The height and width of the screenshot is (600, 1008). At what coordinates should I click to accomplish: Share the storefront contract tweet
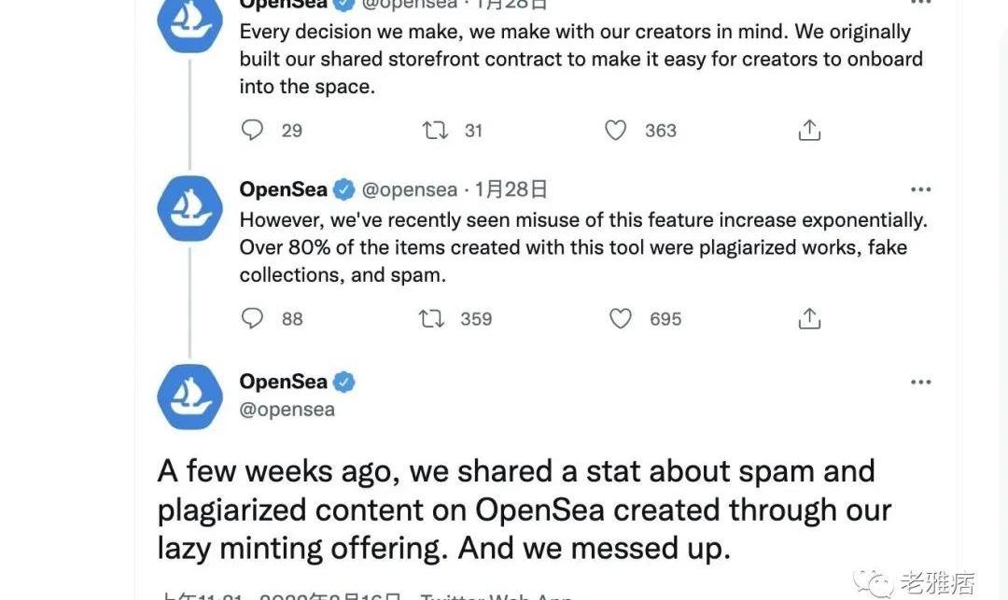pyautogui.click(x=809, y=130)
